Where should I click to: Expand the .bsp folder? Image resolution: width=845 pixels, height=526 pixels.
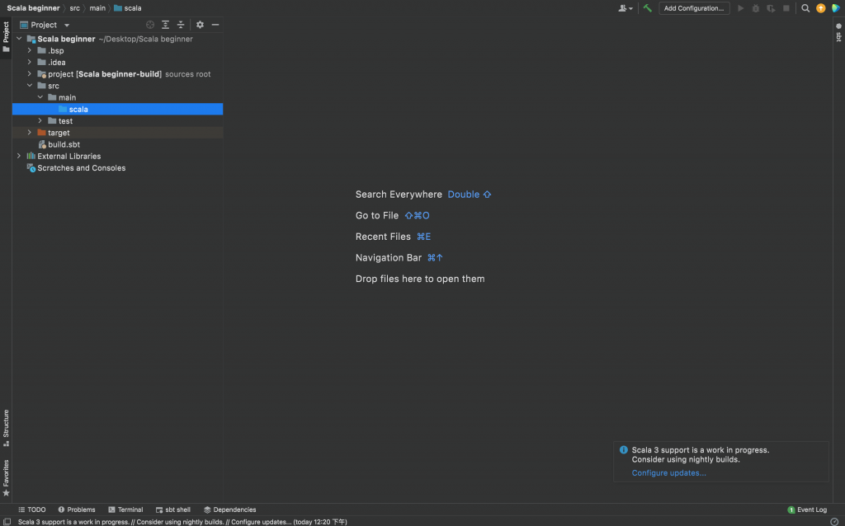(30, 50)
